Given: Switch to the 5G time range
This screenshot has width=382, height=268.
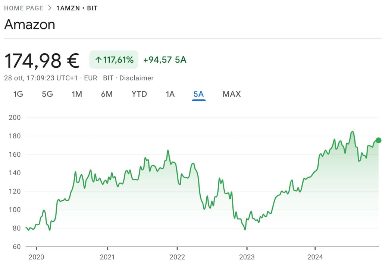Looking at the screenshot, I should point(47,94).
